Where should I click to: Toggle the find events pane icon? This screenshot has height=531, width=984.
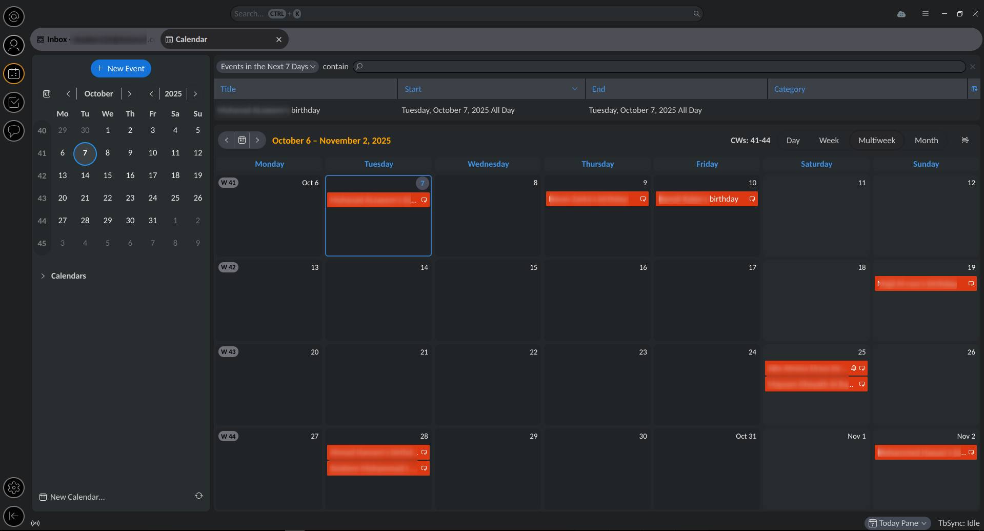click(966, 140)
